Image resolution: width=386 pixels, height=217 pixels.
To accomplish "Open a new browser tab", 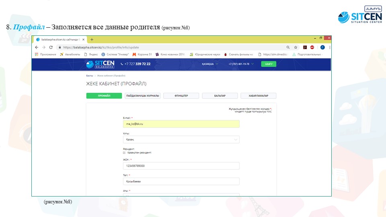I will click(92, 39).
